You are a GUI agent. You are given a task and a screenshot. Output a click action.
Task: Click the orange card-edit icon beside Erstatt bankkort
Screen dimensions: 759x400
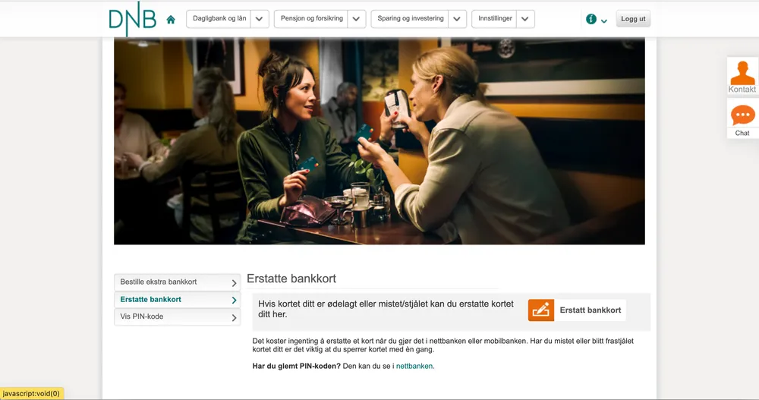(x=541, y=310)
